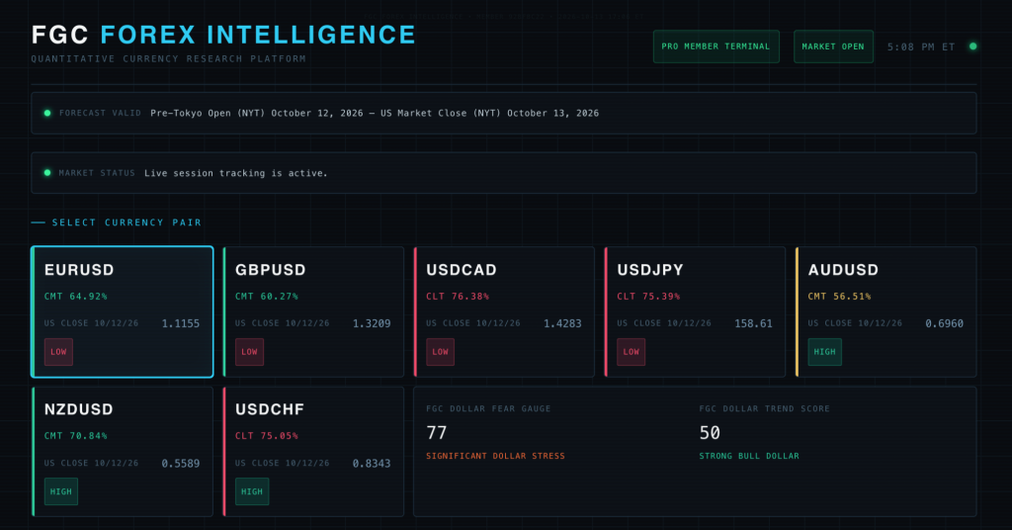Click the LOW tag on GBPUSD card
Screen dimensions: 1012x530
point(249,352)
